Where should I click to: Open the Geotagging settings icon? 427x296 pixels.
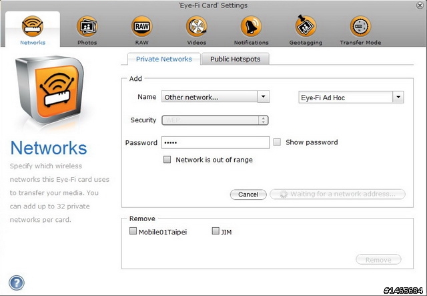[306, 26]
